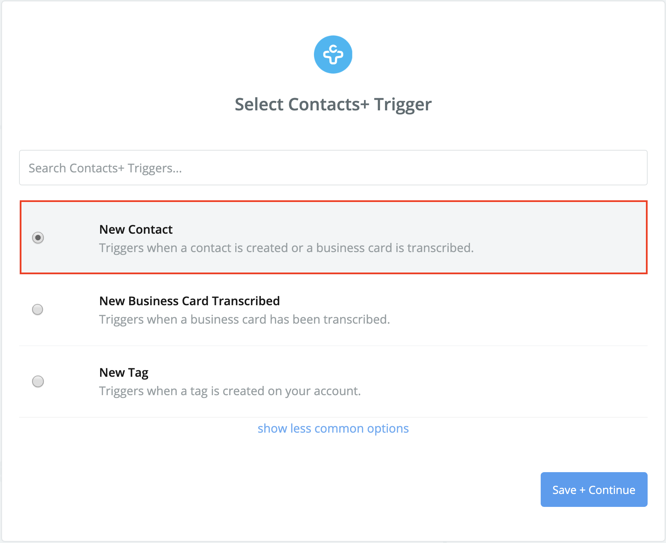The height and width of the screenshot is (543, 666).
Task: Click the business card has been transcribed description
Action: [244, 320]
